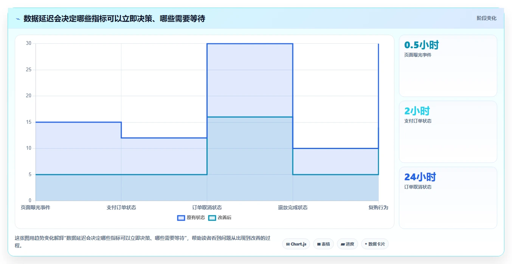The height and width of the screenshot is (264, 512).
Task: Click the description paragraph below the chart
Action: 142,242
